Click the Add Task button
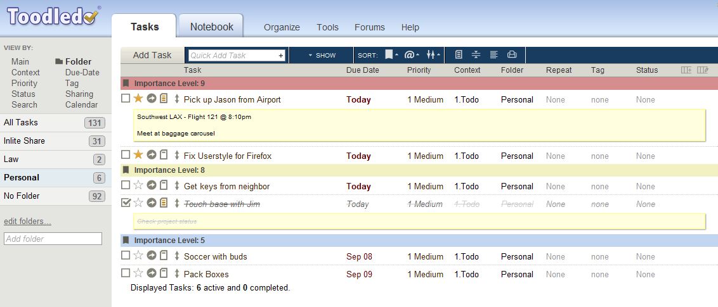 pos(152,55)
